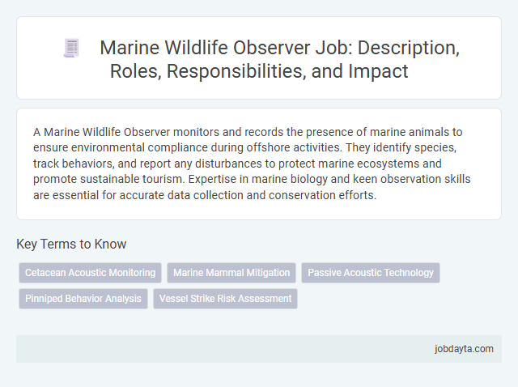Open the Marine Mammal Mitigation tag

(231, 273)
